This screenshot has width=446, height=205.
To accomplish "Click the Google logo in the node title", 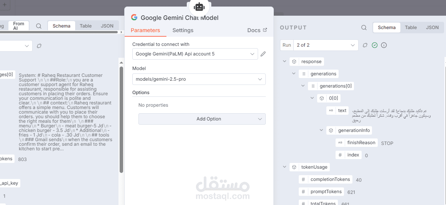I will pos(134,17).
